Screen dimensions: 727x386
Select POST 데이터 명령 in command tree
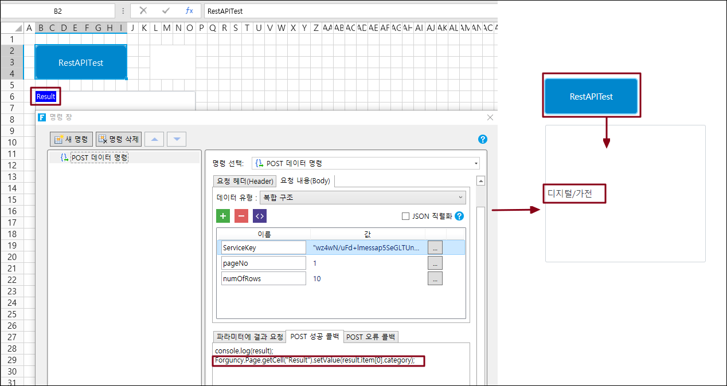click(99, 157)
